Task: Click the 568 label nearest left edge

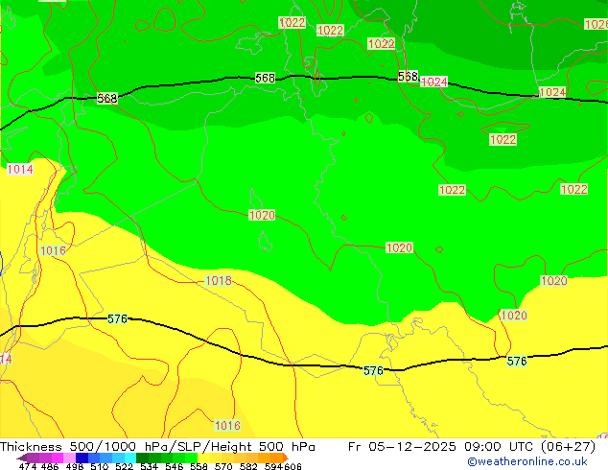Action: pos(107,99)
